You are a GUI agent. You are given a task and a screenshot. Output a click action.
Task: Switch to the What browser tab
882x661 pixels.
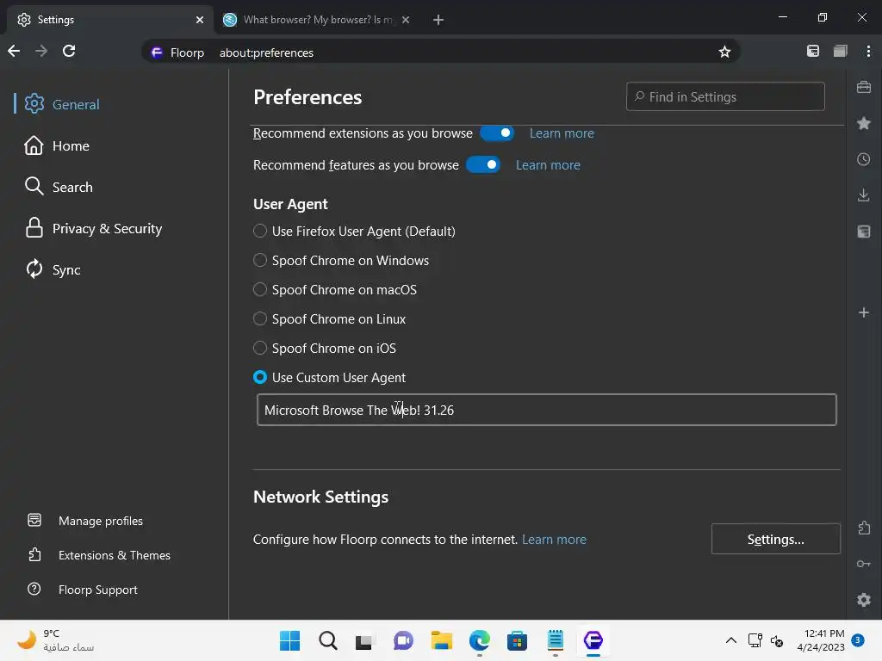pyautogui.click(x=315, y=20)
